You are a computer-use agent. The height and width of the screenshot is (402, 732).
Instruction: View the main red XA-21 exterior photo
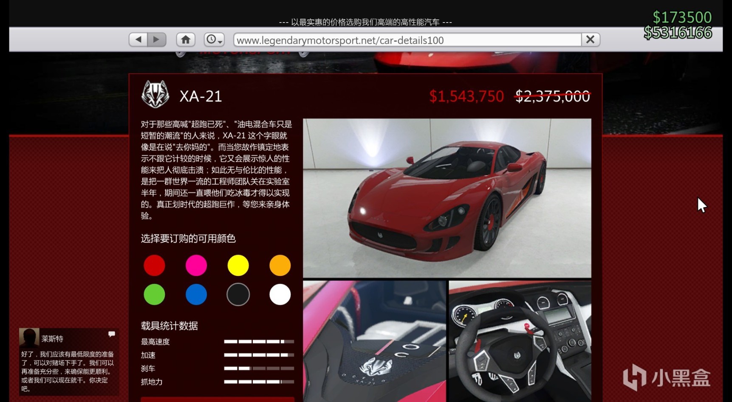tap(447, 198)
